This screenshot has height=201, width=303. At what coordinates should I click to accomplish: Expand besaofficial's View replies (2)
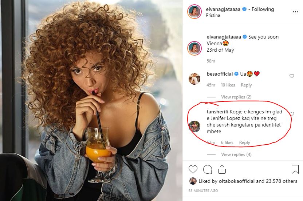click(x=236, y=97)
